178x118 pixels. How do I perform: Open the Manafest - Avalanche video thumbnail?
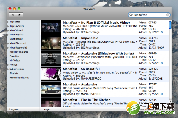[x=51, y=89]
